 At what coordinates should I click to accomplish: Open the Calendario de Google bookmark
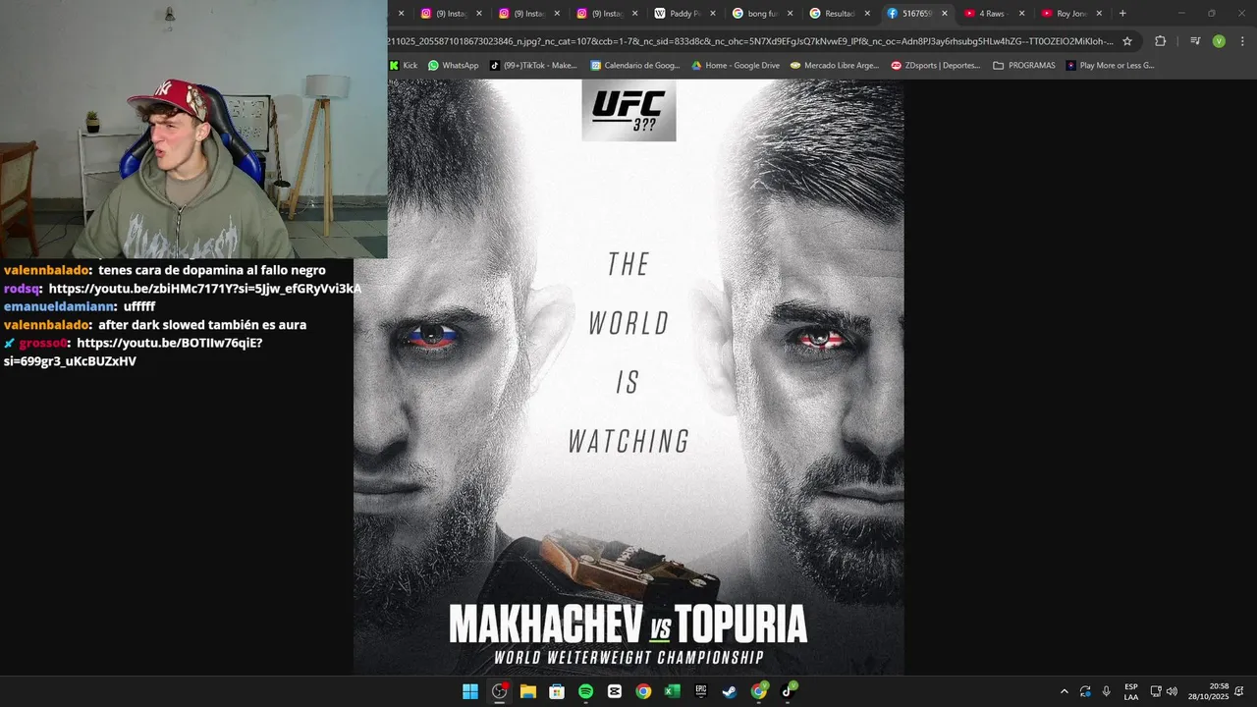[x=634, y=66]
